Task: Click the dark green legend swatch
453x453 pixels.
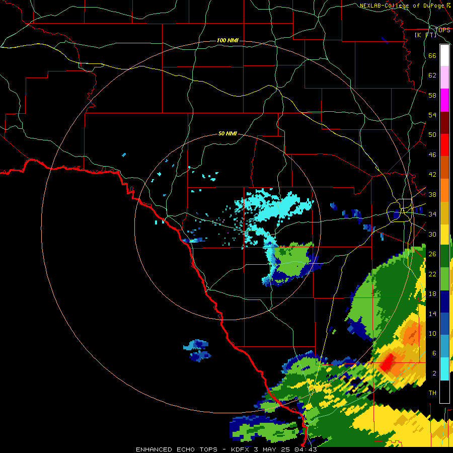Action: coord(444,256)
